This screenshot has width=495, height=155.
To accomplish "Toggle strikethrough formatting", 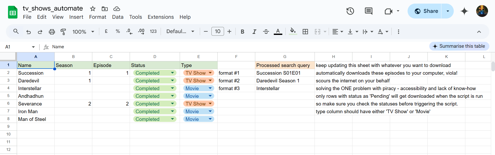I will 266,32.
